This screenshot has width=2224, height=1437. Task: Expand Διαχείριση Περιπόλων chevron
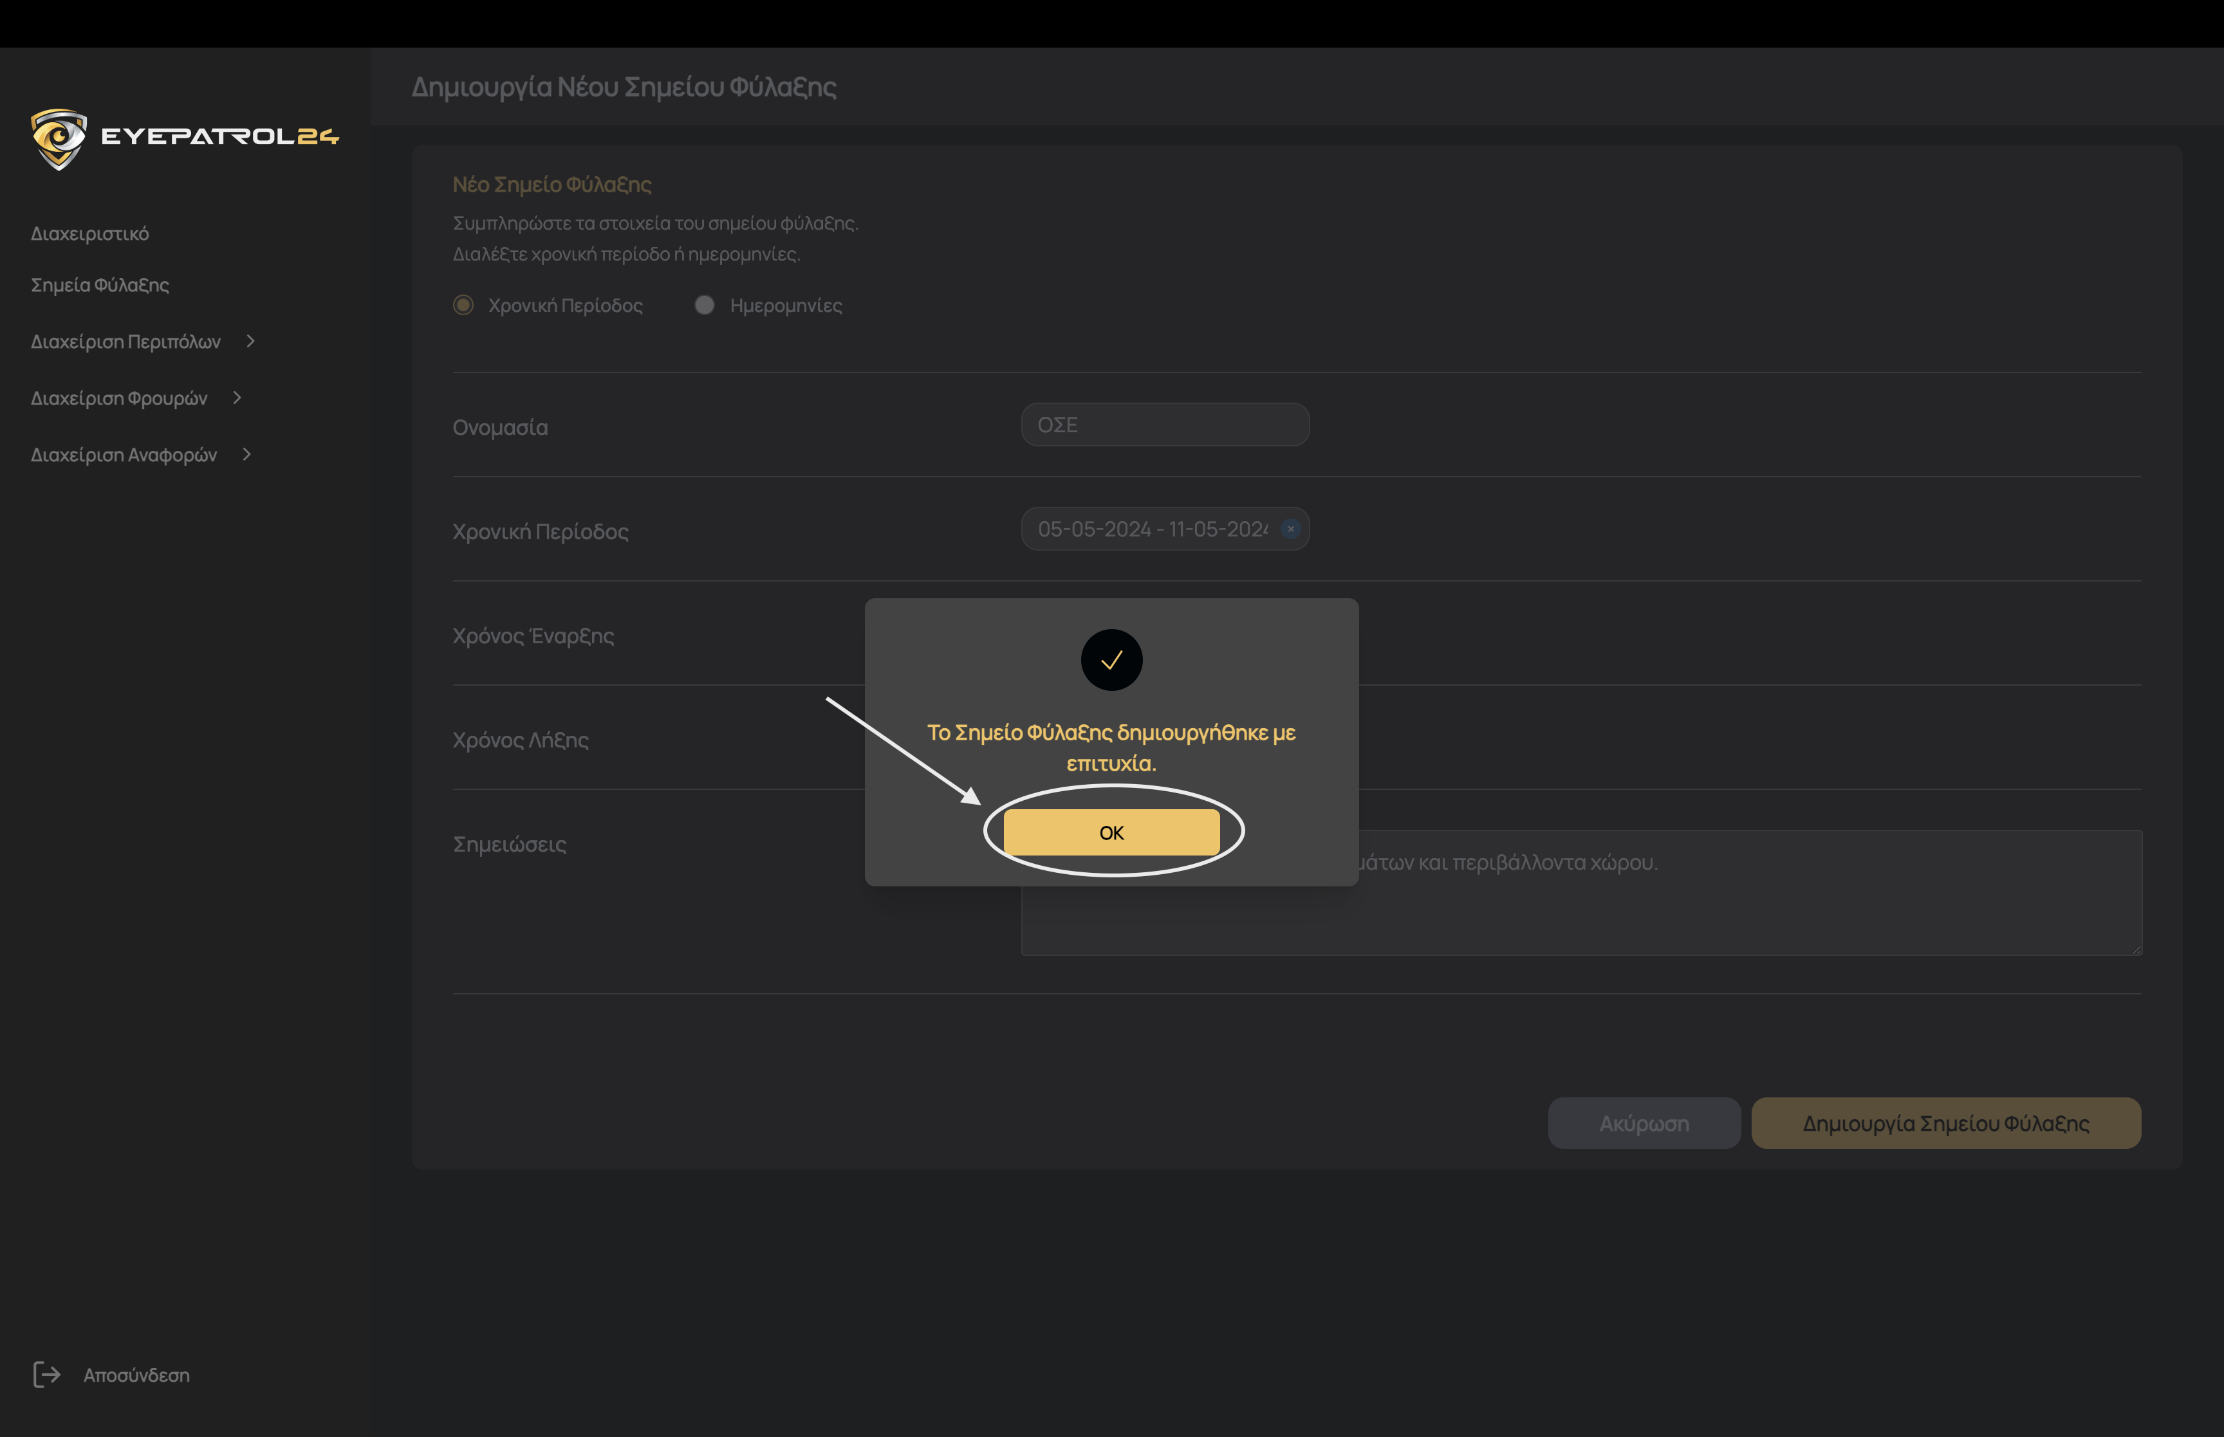(x=250, y=342)
